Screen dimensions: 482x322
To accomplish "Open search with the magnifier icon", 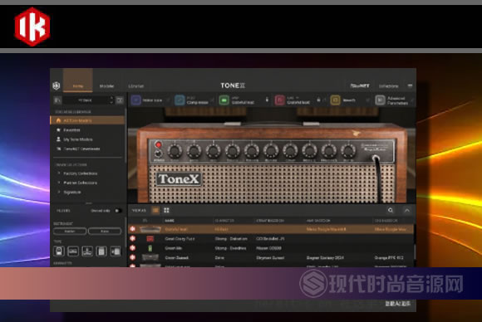I will pos(391,210).
